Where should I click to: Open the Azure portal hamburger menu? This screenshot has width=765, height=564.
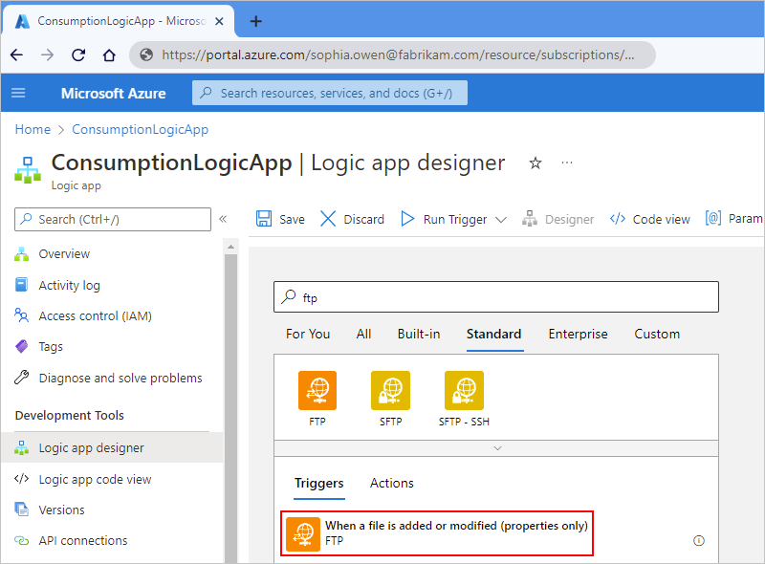point(18,93)
